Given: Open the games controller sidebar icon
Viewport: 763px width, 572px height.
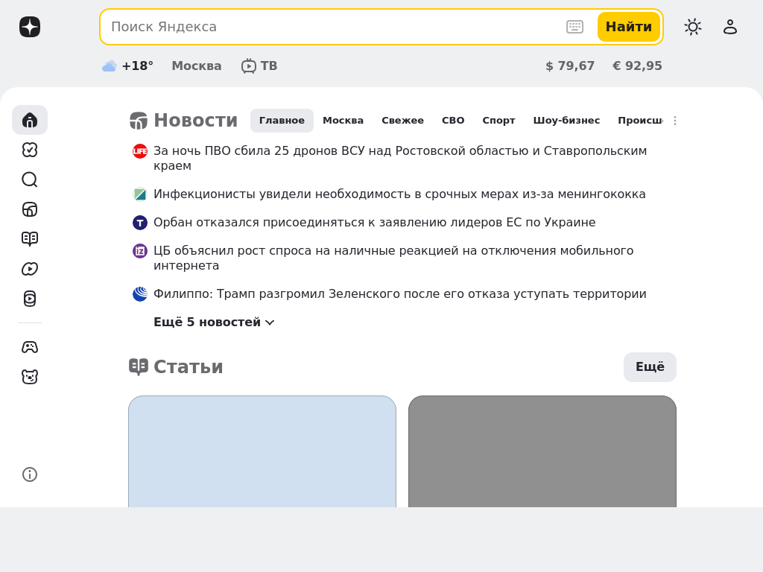Looking at the screenshot, I should click(30, 347).
